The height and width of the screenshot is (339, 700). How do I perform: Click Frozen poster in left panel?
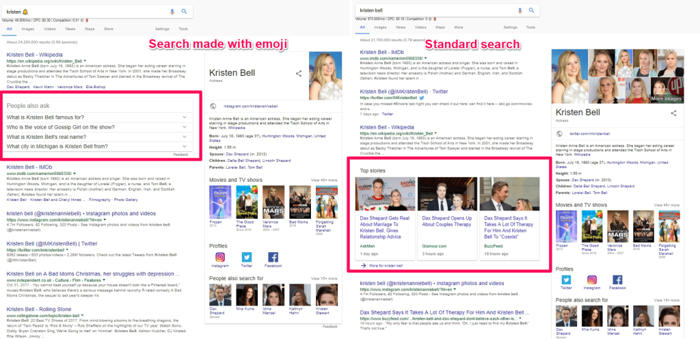pyautogui.click(x=220, y=202)
